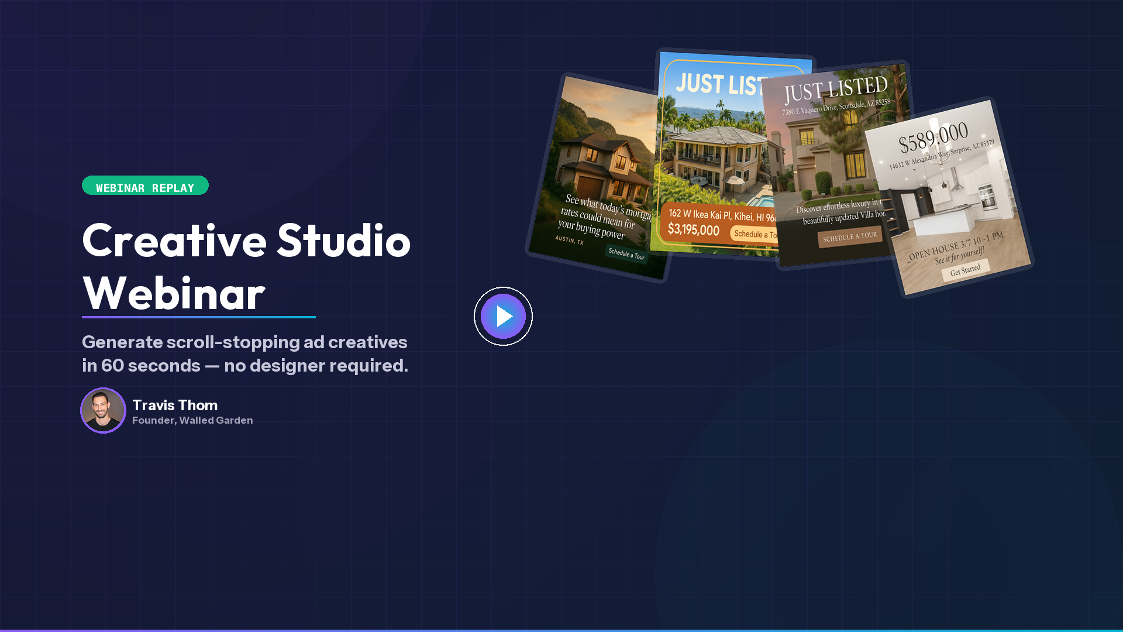Click Travis Thom's profile photo
This screenshot has height=632, width=1123.
pos(103,410)
